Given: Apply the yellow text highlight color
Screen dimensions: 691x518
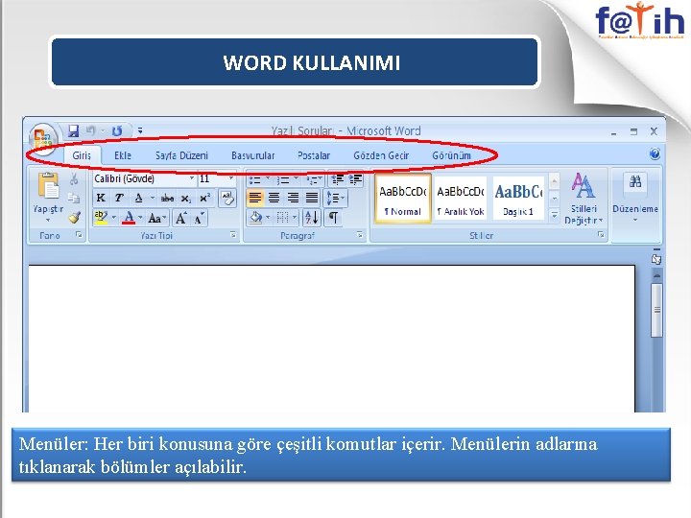Looking at the screenshot, I should 102,218.
